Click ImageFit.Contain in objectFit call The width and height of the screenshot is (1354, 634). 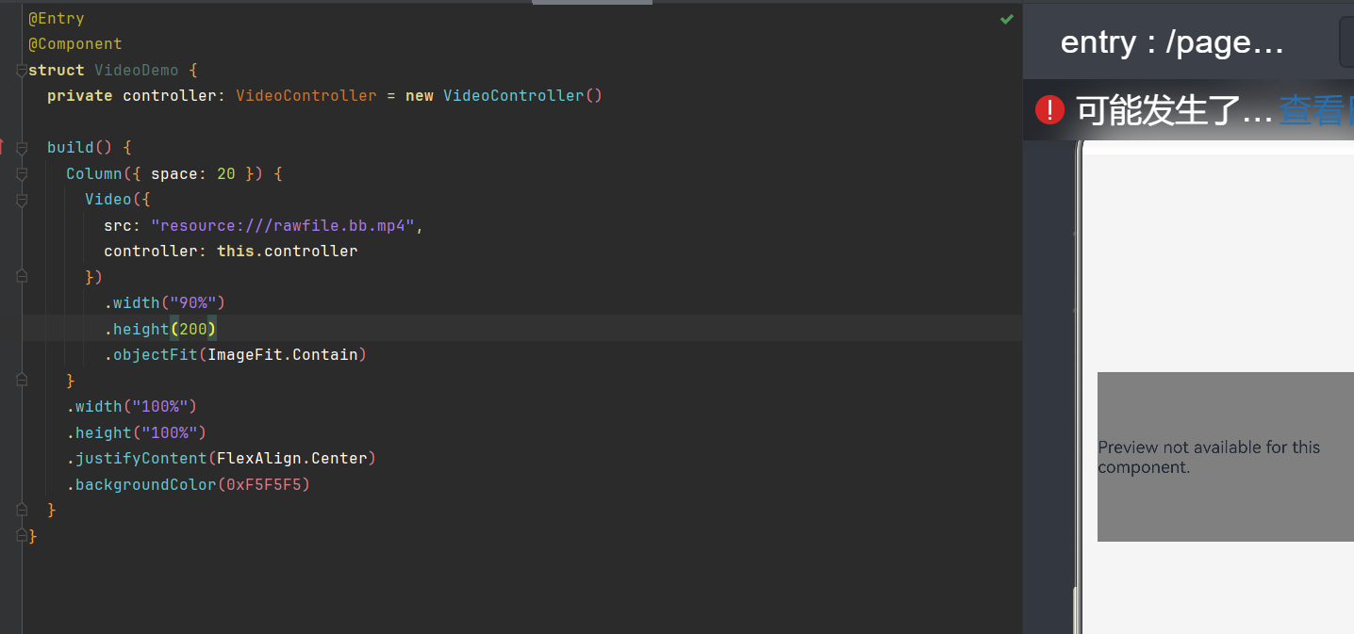click(283, 355)
